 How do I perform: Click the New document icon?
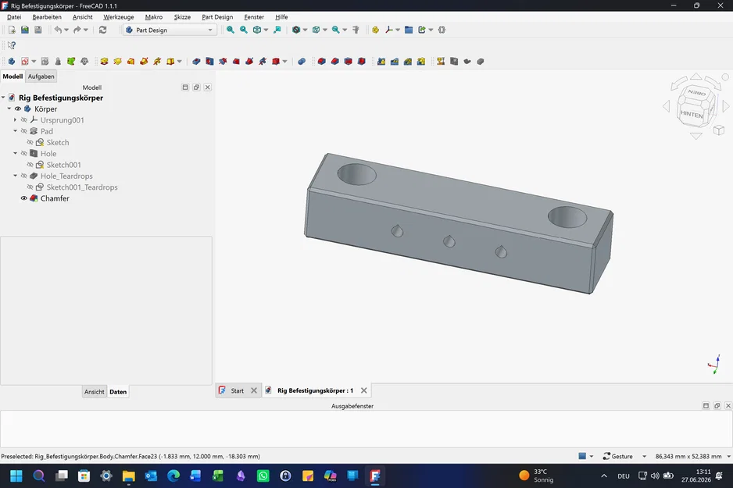[12, 30]
